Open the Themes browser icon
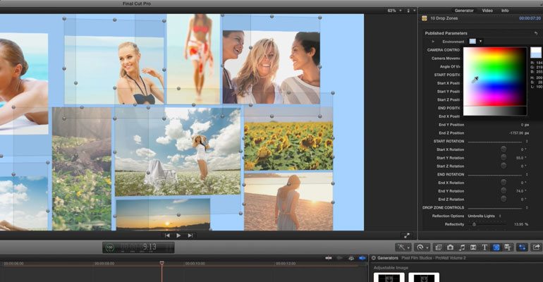Image resolution: width=543 pixels, height=282 pixels. (508, 247)
